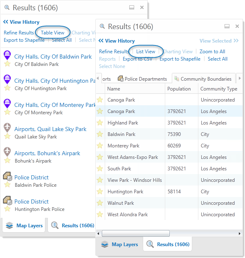
Task: Toggle the star for City Of Huntington Park
Action: (7, 88)
